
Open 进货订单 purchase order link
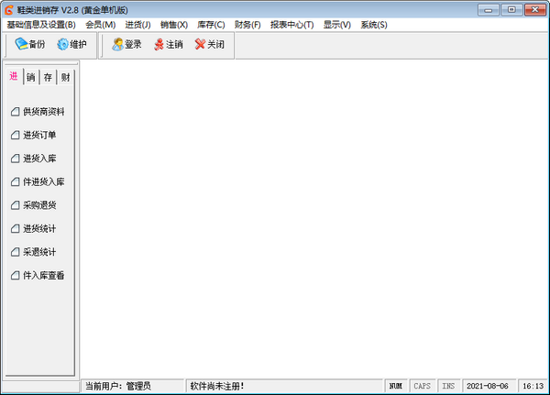tap(39, 135)
